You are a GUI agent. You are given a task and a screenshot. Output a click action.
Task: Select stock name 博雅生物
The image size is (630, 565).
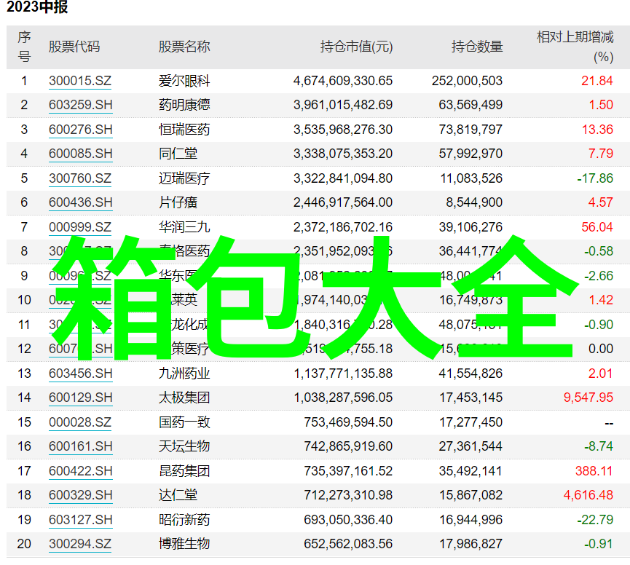[x=184, y=544]
